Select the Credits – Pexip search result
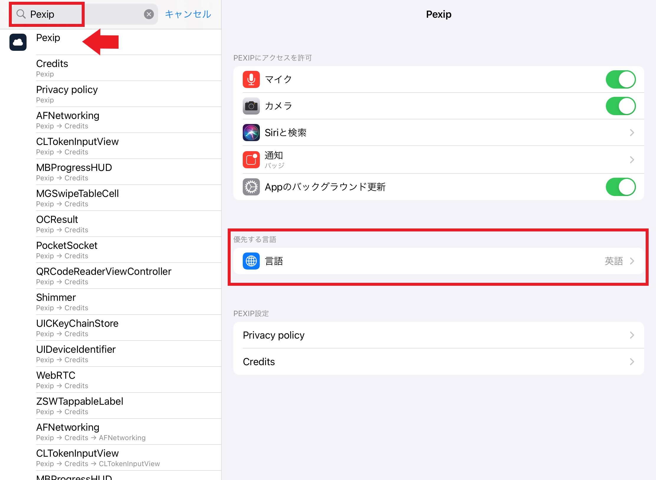The width and height of the screenshot is (656, 480). [x=111, y=68]
